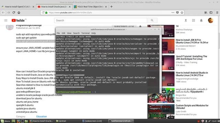
Task: Open the terminal Terminal menu
Action: click(x=86, y=33)
